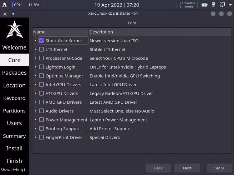Tick the Audio Drivers checkbox

point(41,111)
